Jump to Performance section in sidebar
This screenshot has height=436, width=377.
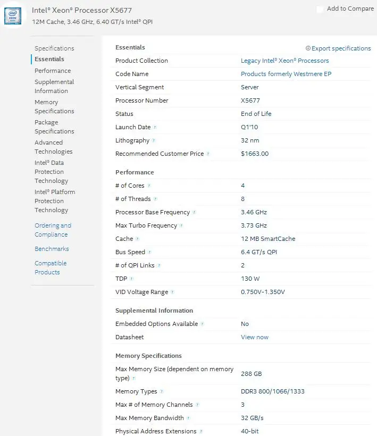[x=53, y=71]
